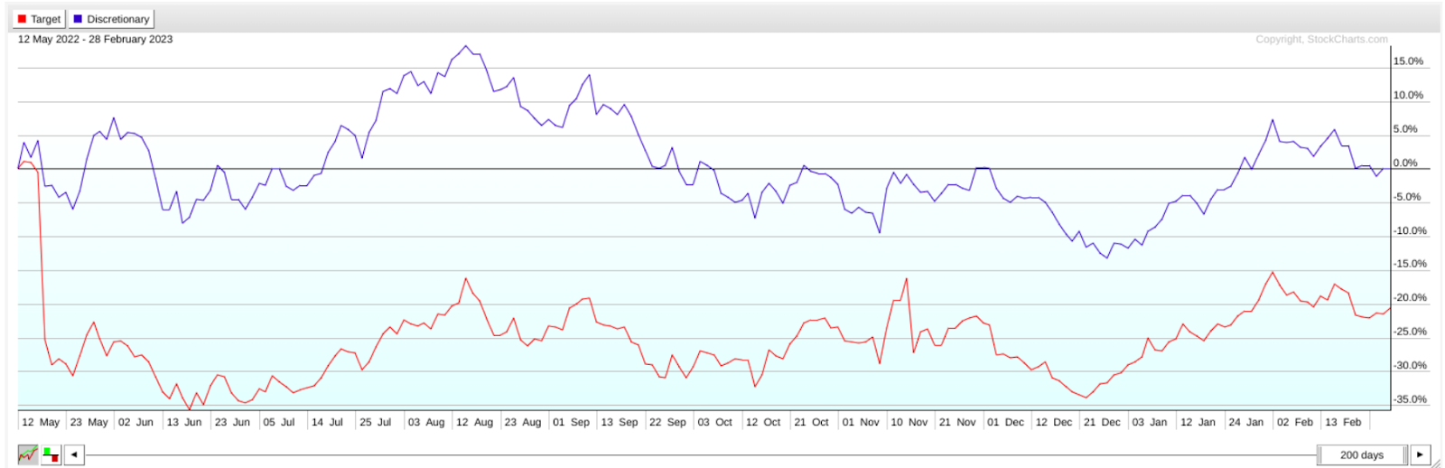The height and width of the screenshot is (468, 1445).
Task: Switch to histogram bar chart mode icon
Action: 51,454
